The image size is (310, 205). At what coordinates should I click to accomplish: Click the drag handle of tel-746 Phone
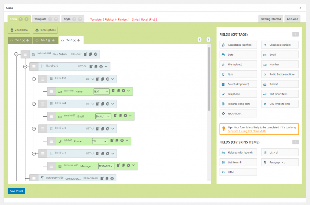[51, 141]
